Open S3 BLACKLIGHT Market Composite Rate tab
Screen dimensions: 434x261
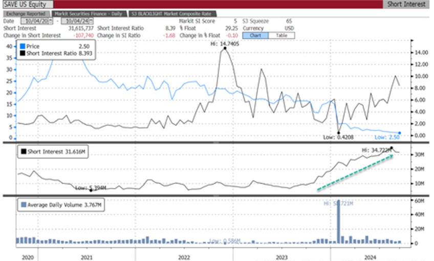171,14
